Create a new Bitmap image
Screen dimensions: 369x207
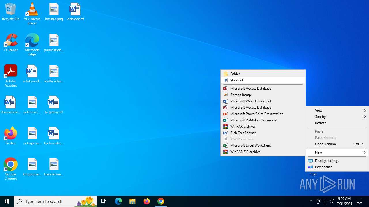click(263, 95)
